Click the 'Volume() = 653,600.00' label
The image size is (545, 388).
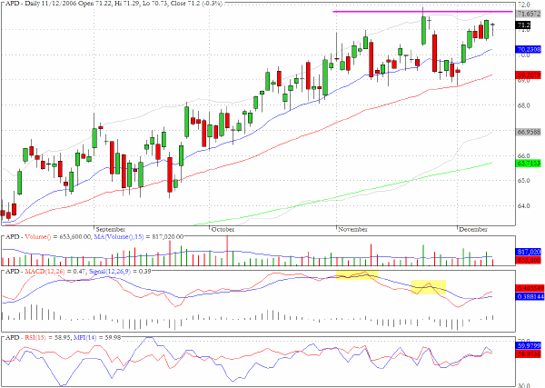click(58, 237)
